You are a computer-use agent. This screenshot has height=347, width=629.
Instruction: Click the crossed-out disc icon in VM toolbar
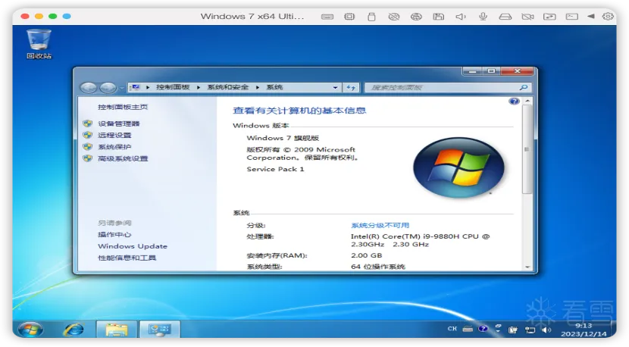[x=394, y=17]
